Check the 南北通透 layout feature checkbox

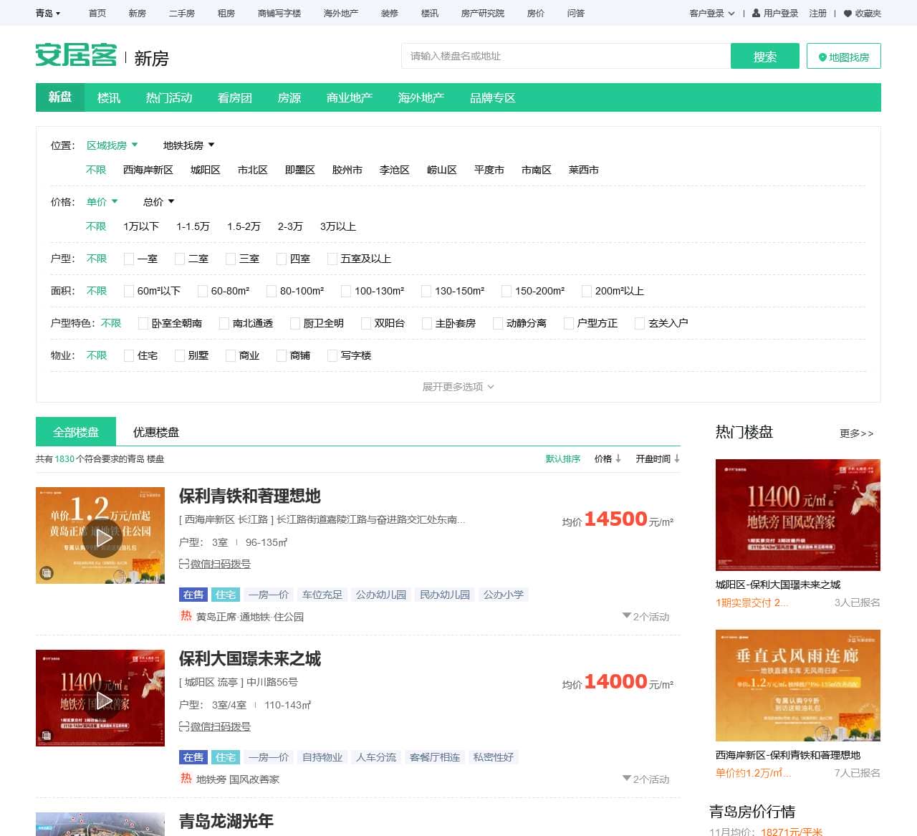point(223,323)
